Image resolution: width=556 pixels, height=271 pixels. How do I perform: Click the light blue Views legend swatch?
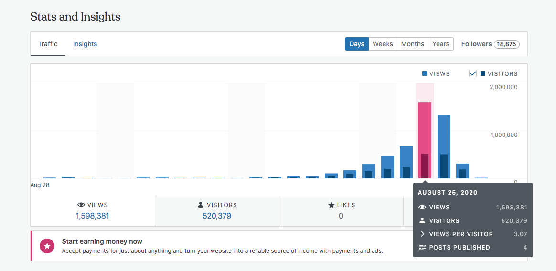click(425, 74)
